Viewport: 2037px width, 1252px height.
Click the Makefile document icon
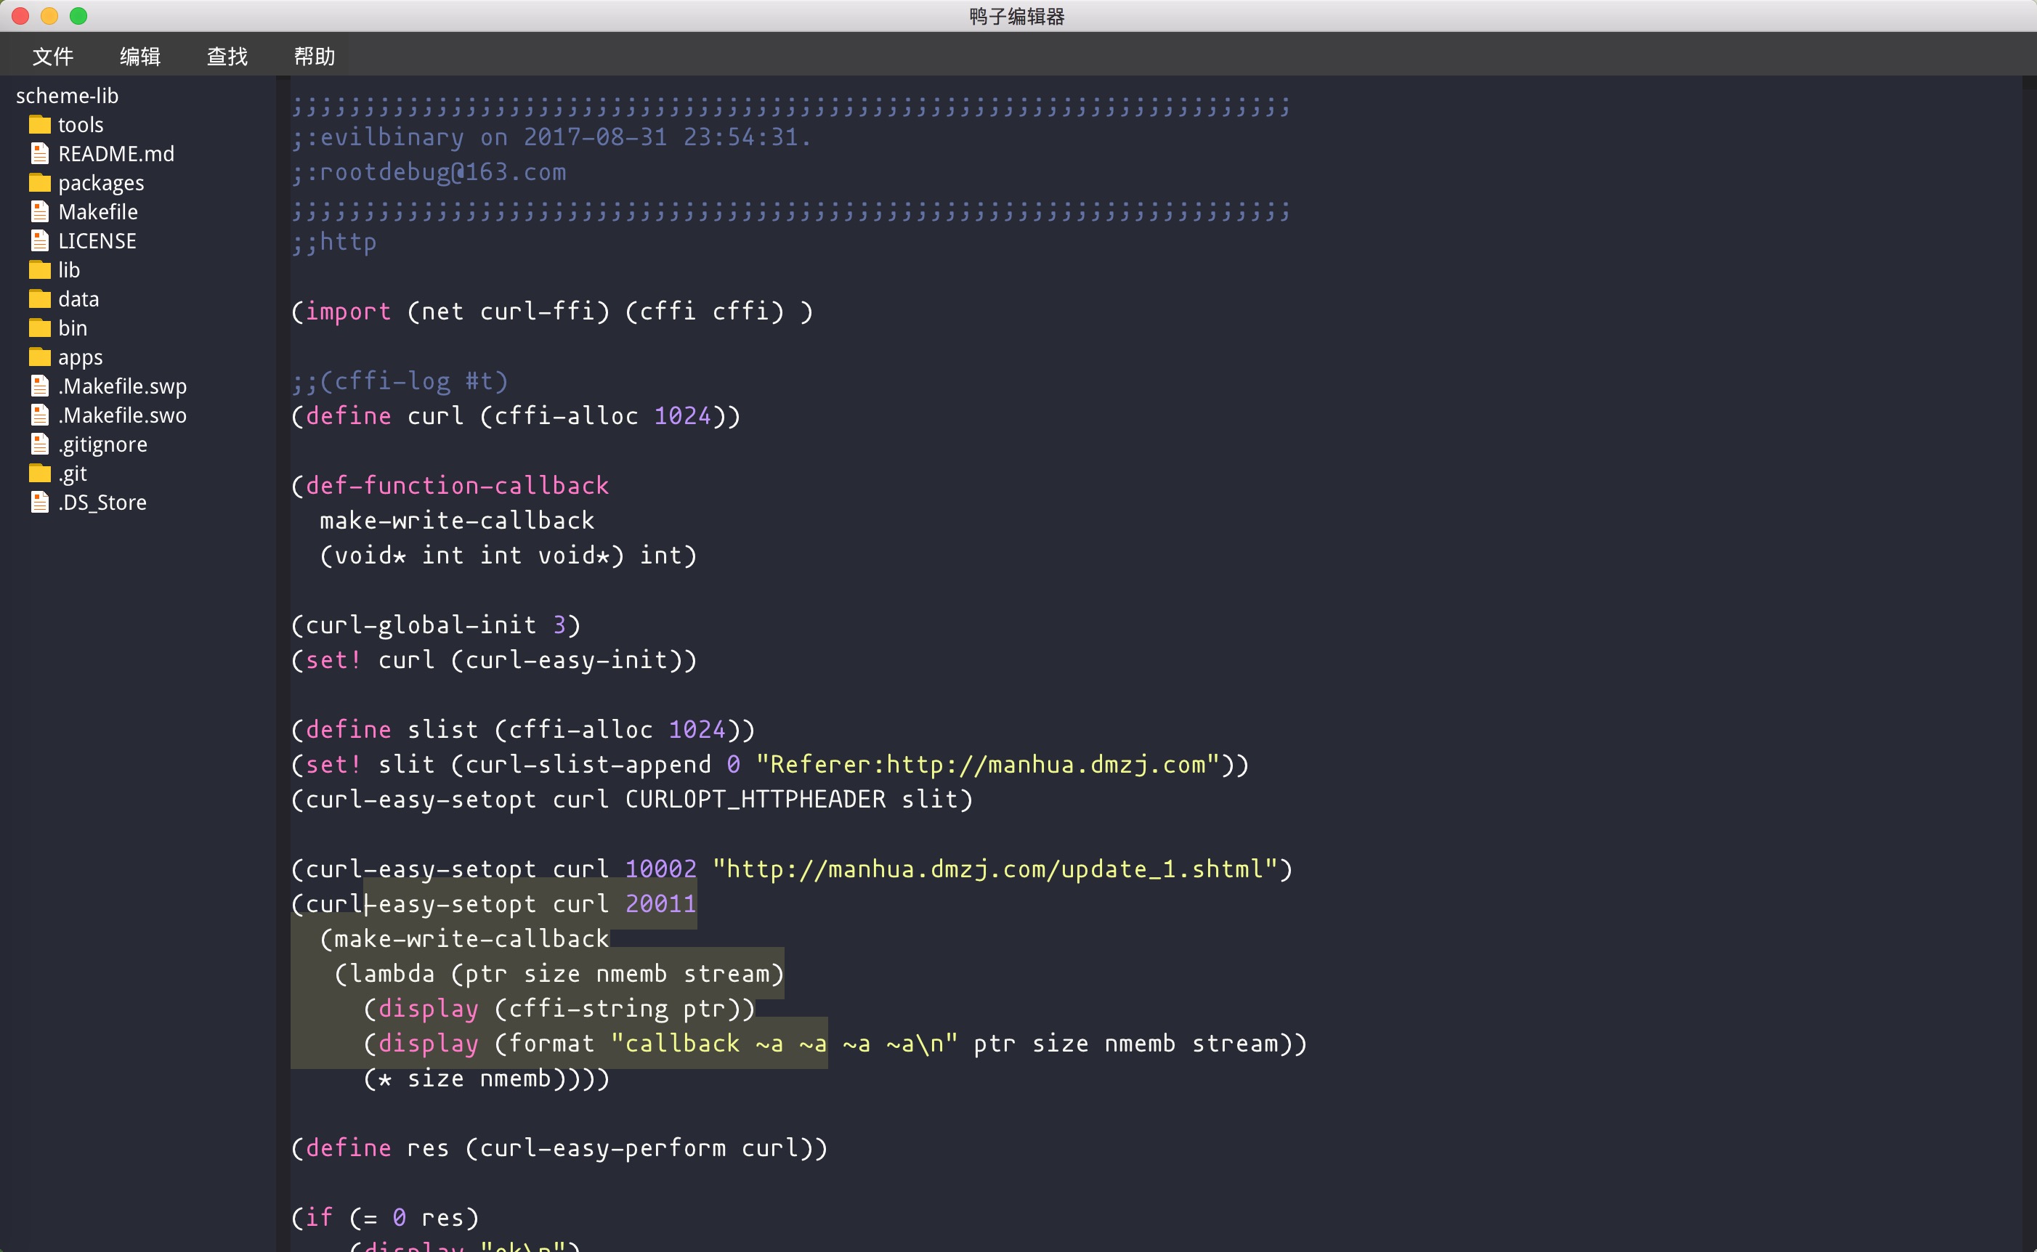(40, 212)
